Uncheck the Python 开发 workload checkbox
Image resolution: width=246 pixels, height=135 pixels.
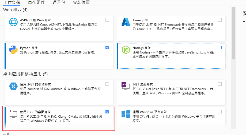[x=107, y=48]
